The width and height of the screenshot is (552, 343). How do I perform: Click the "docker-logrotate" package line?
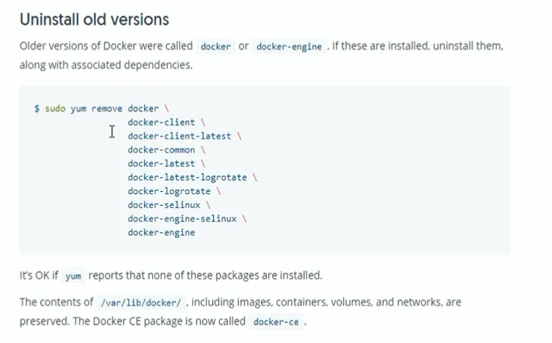(x=169, y=192)
